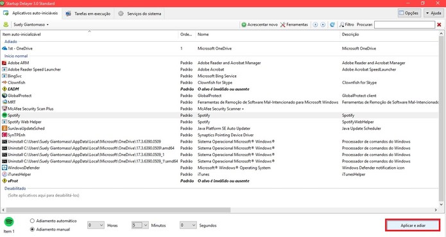Click the Início normal group header
Viewport: 446px width, 237px height.
pyautogui.click(x=16, y=56)
